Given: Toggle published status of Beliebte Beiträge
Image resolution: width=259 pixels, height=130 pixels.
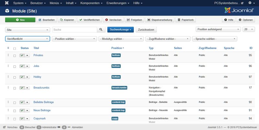Looking at the screenshot, I should 22,103.
